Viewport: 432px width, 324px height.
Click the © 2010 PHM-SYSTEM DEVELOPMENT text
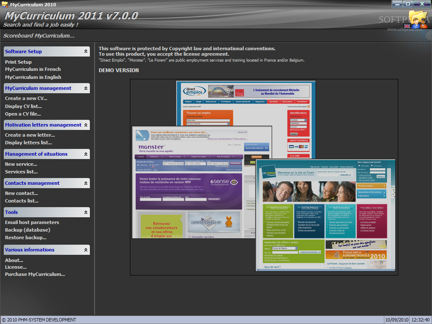tap(39, 320)
